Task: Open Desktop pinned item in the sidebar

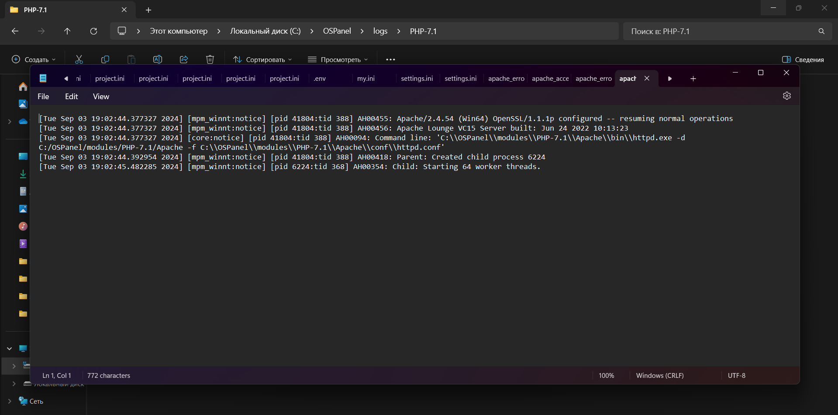Action: [x=23, y=156]
